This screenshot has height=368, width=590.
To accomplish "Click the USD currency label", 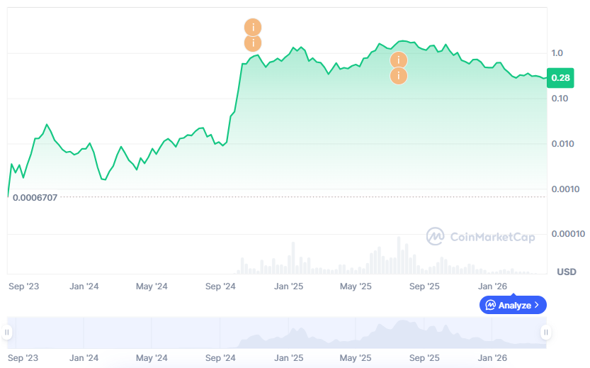I will tap(567, 272).
